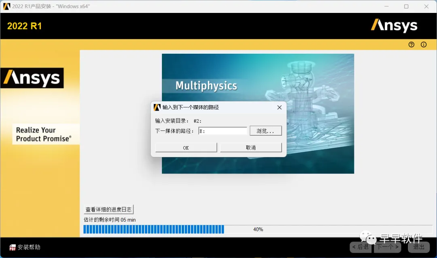Viewport: 437px width, 258px height.
Task: Click the Ansys icon in dialog title
Action: (157, 107)
